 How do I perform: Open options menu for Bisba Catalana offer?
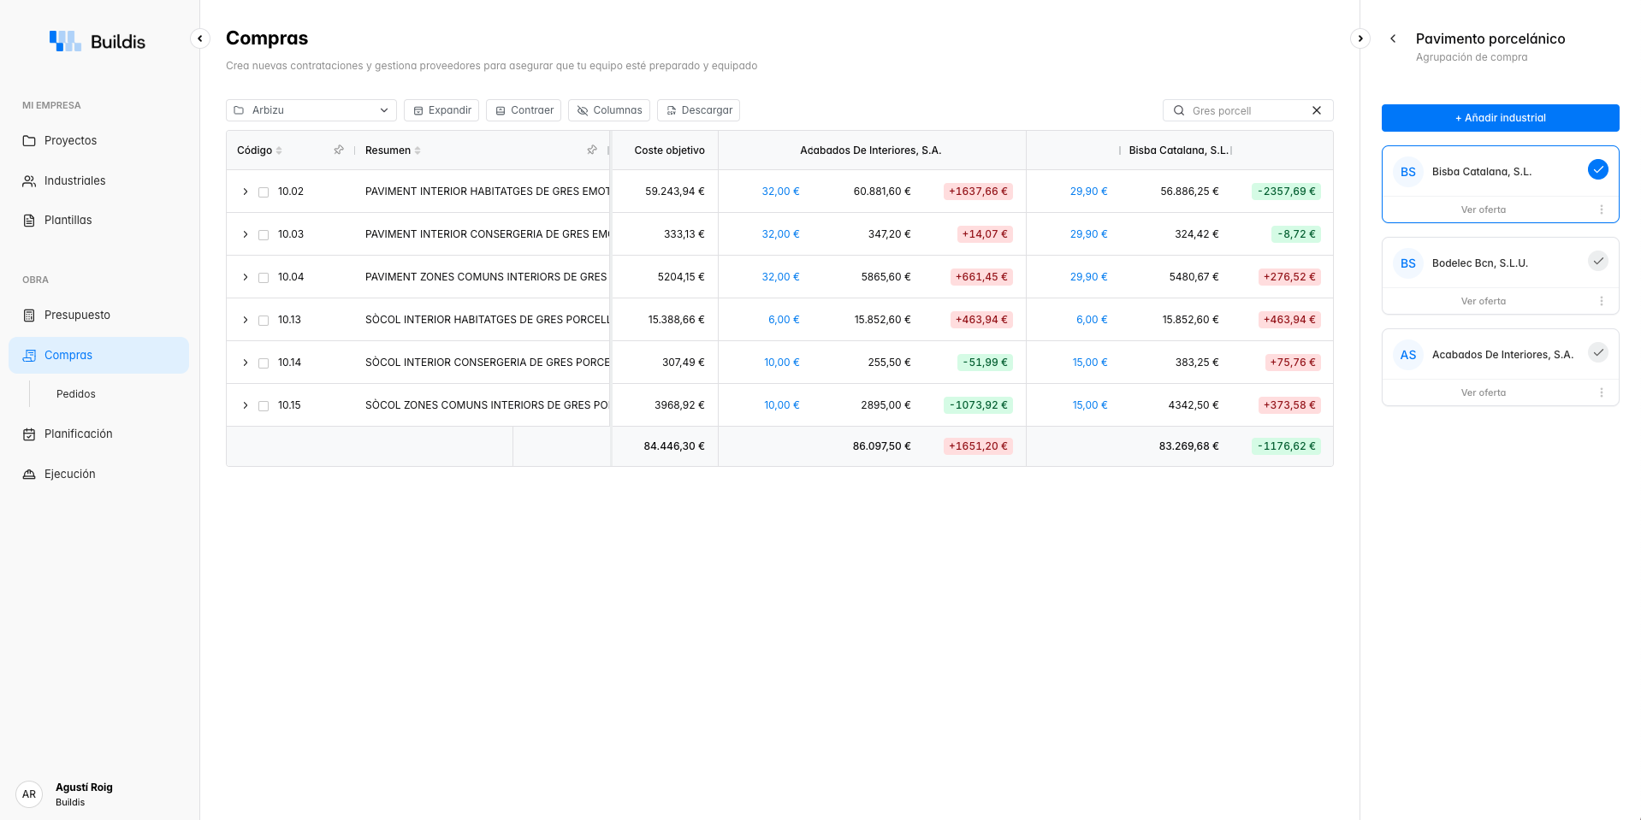[x=1602, y=209]
